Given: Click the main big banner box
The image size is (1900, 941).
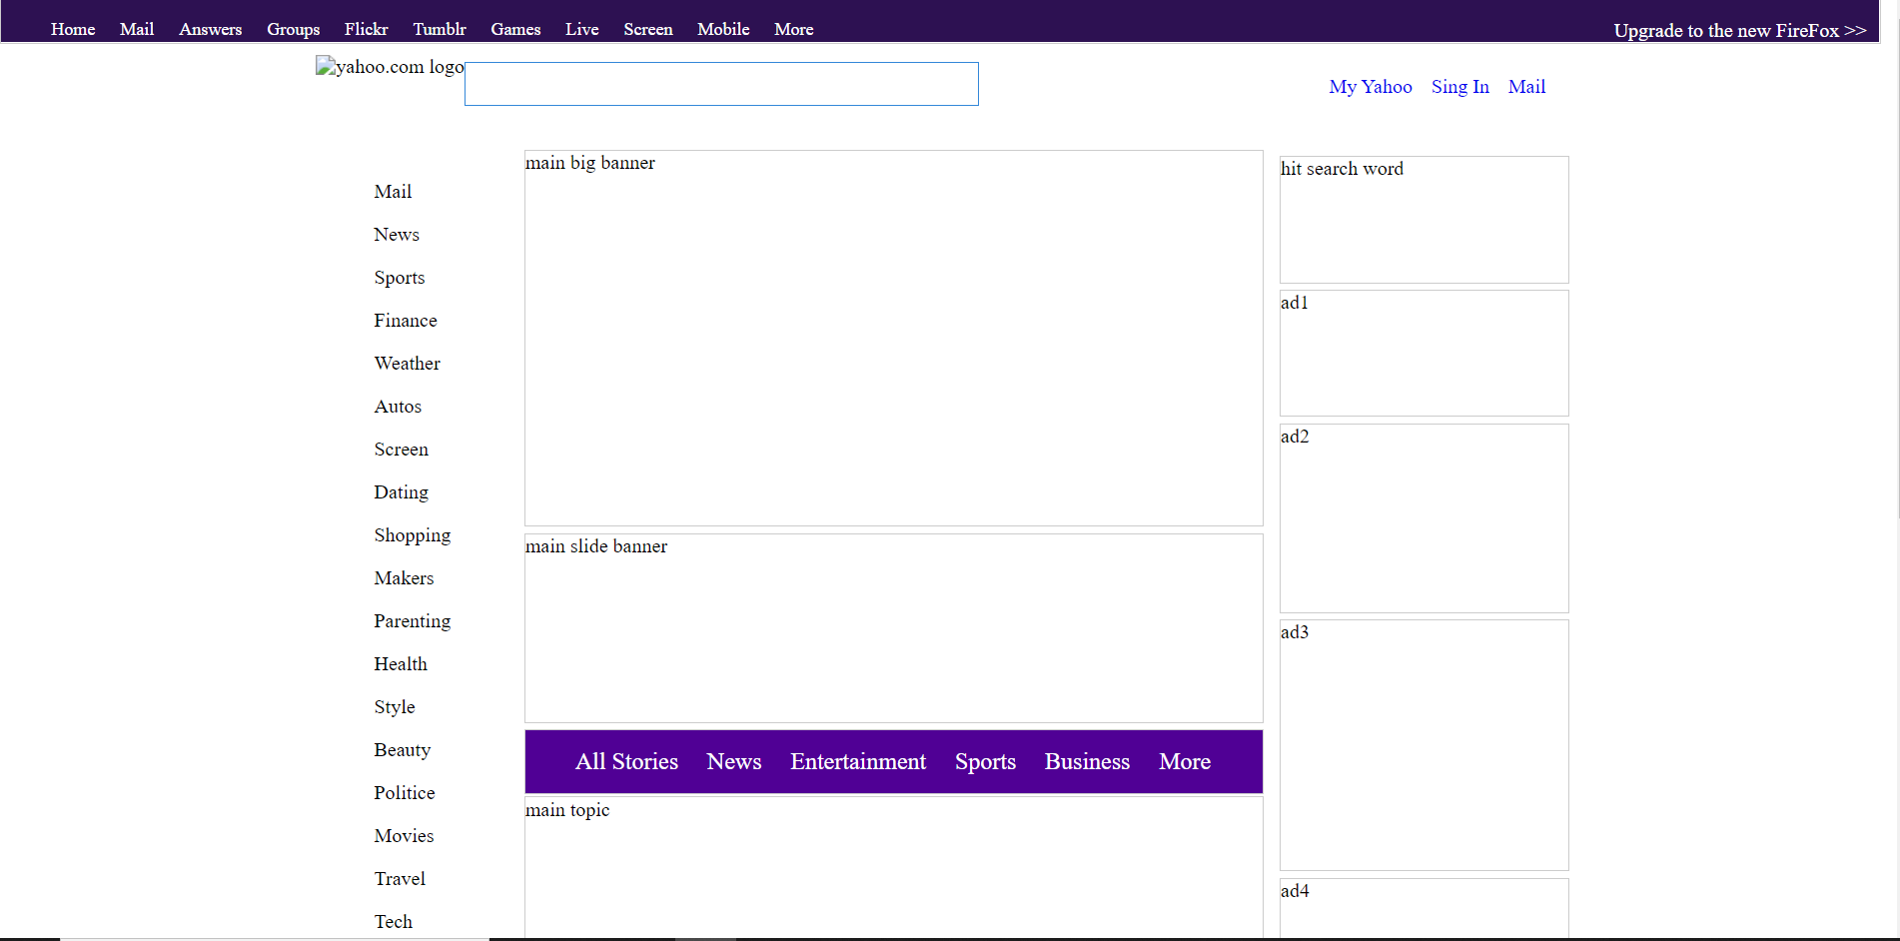Looking at the screenshot, I should point(894,339).
